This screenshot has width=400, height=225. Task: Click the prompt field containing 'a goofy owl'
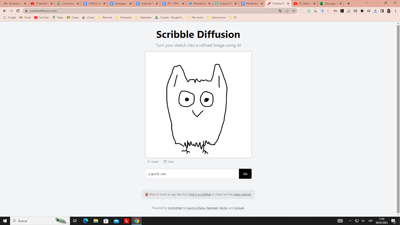tap(192, 174)
